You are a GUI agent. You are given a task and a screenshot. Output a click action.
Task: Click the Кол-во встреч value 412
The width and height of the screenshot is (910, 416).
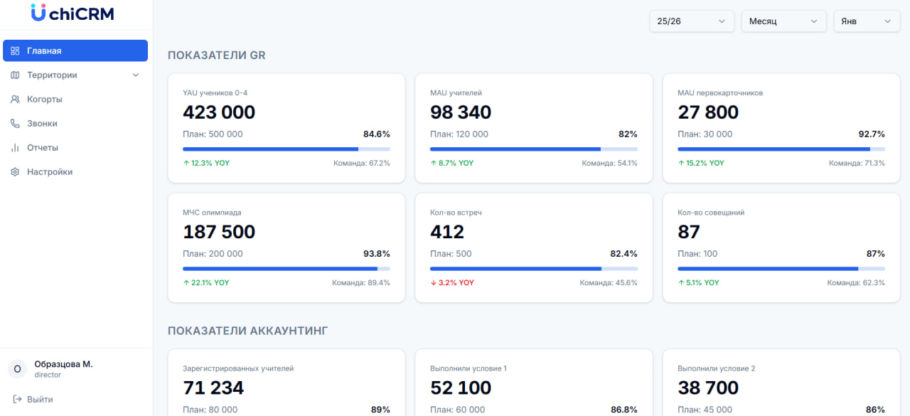tap(447, 232)
